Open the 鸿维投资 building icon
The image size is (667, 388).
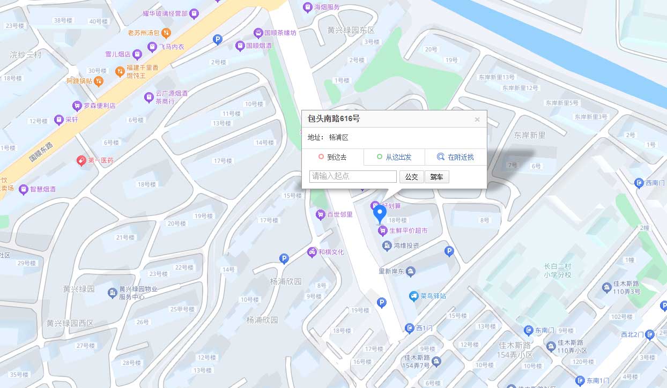387,245
